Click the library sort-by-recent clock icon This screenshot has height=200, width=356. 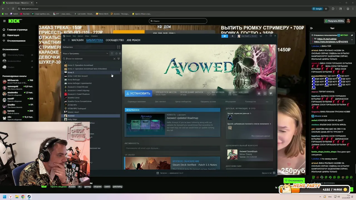point(116,53)
